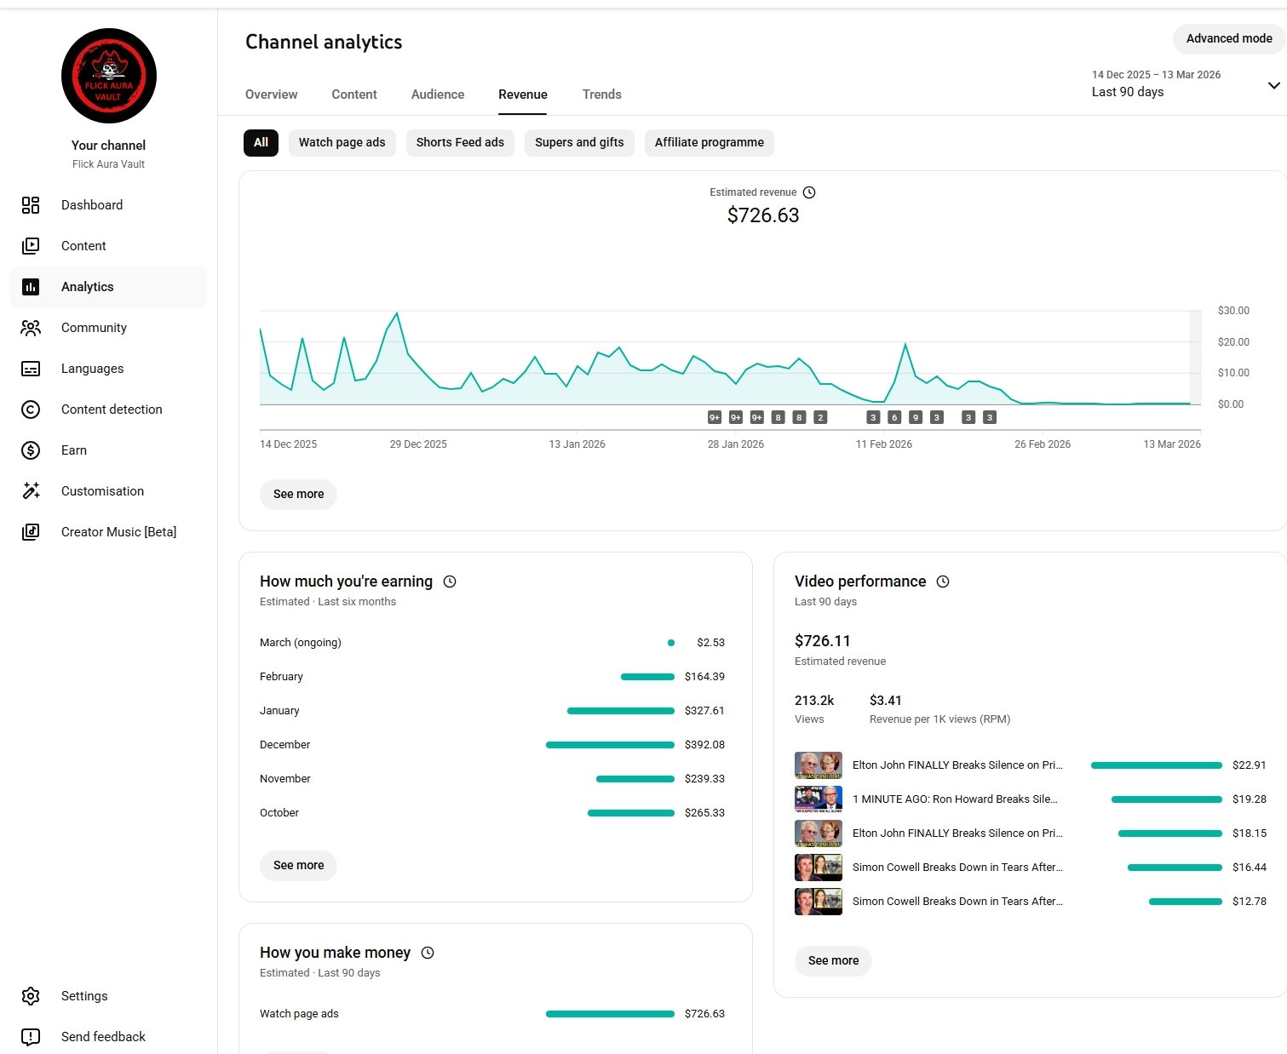Click the Content detection copyright icon

(31, 410)
